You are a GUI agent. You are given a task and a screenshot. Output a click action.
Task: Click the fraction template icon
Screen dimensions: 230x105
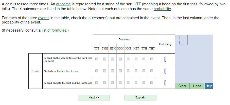click(x=181, y=40)
